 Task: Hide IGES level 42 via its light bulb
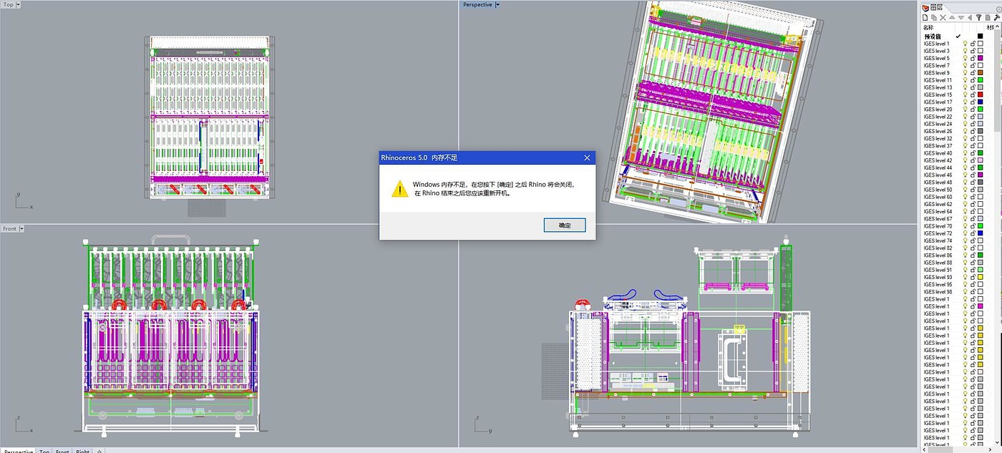965,160
